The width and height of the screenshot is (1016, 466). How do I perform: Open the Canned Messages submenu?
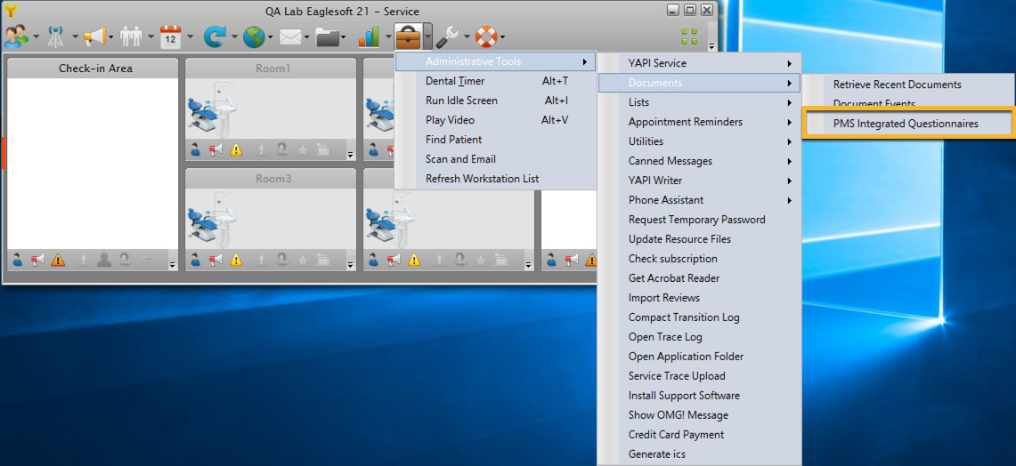[x=699, y=160]
